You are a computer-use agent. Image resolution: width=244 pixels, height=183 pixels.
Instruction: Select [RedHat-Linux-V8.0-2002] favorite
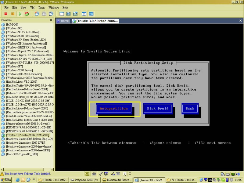[x=22, y=82]
